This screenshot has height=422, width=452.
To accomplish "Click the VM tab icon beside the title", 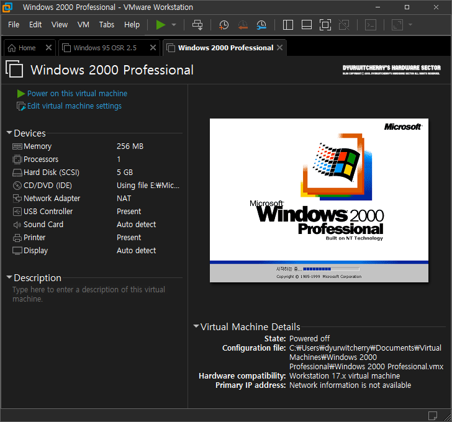I will [14, 69].
